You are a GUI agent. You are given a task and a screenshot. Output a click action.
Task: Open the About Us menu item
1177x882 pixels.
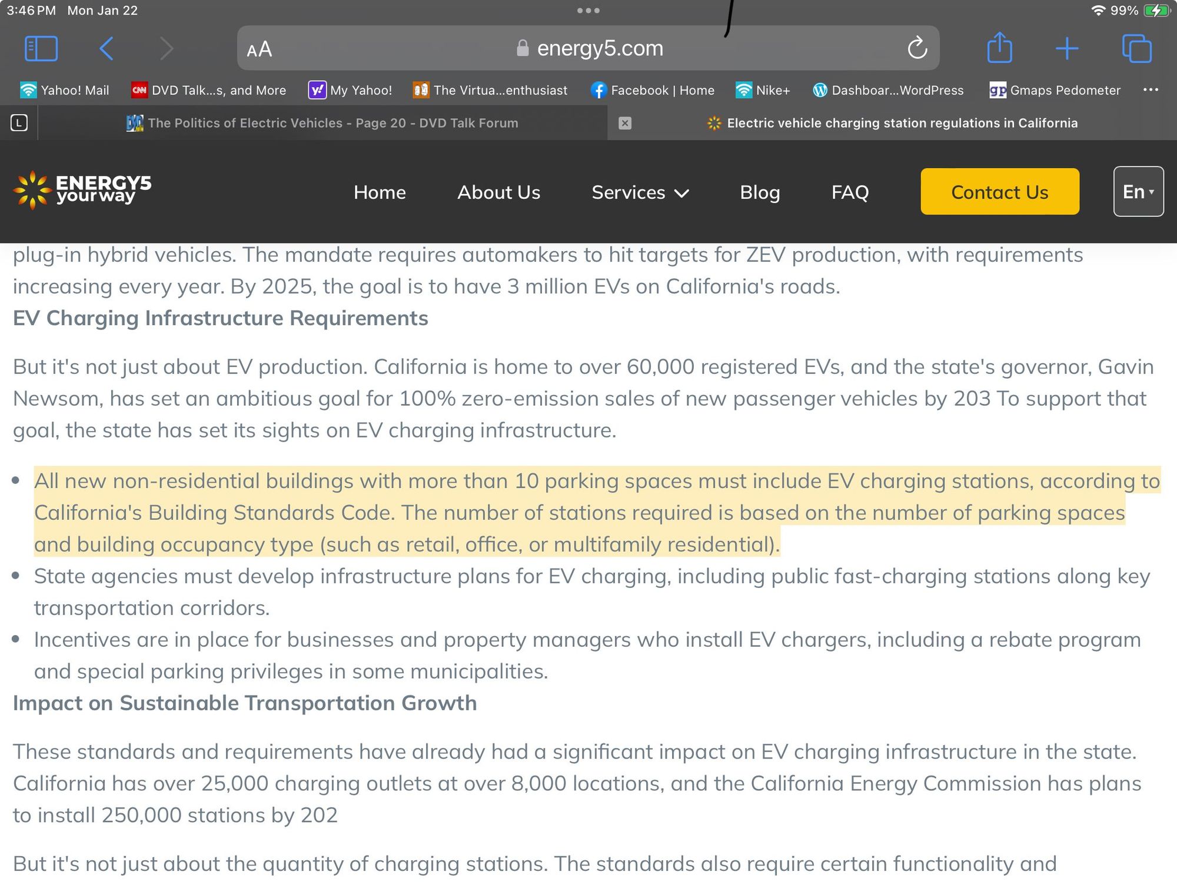pos(498,192)
